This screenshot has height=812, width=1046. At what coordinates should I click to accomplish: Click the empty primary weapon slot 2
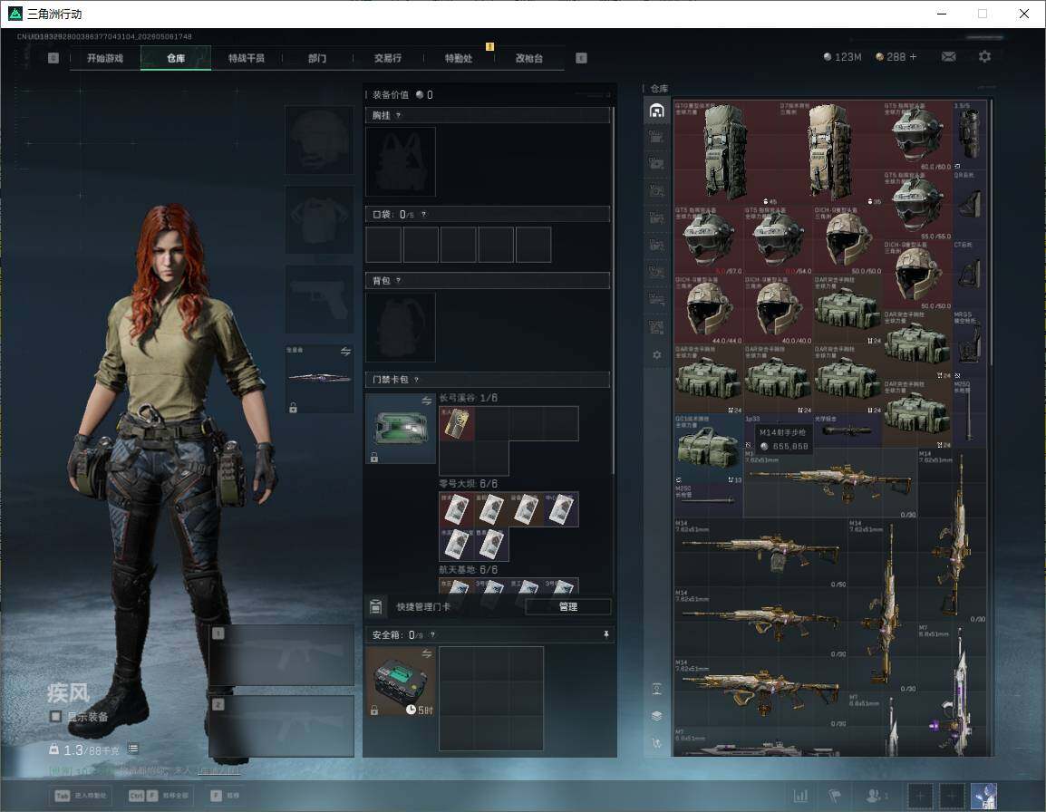282,726
